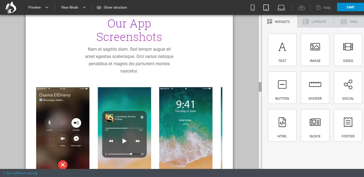Add the Divider widget

pos(315,88)
